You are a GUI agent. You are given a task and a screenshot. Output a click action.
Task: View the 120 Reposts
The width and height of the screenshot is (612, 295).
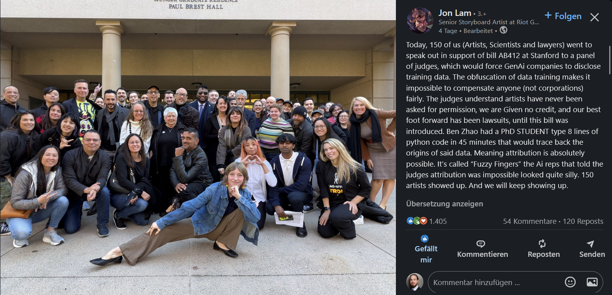click(x=583, y=221)
